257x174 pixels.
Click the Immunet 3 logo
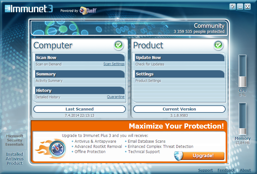29,9
